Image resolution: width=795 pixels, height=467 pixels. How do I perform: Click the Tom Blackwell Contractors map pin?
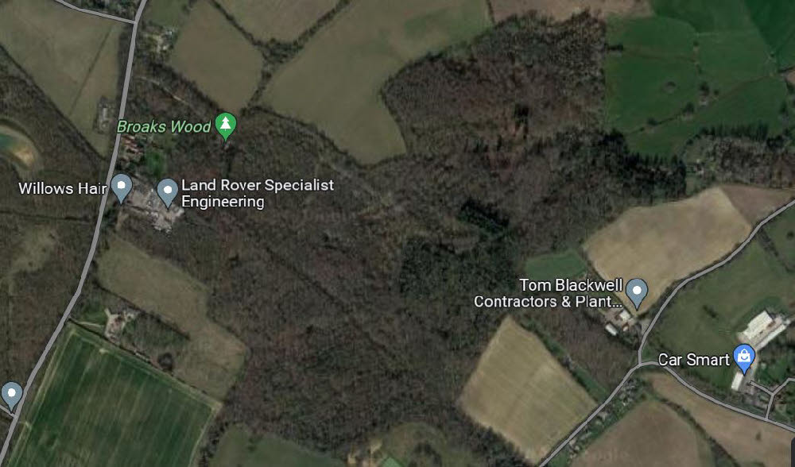[637, 293]
